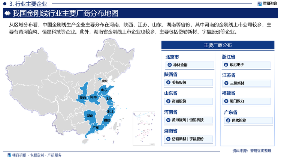Select the 河南 province on the map
The width and height of the screenshot is (281, 158).
(94, 98)
